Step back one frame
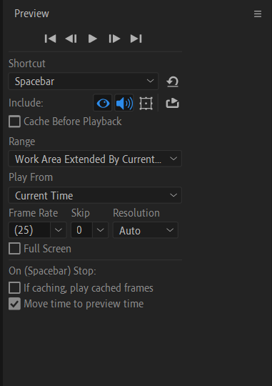 (71, 39)
